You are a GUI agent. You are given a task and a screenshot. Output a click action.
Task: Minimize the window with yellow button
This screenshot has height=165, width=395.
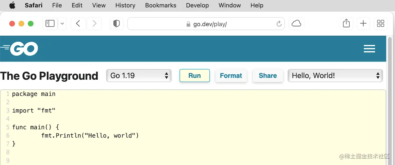click(x=21, y=24)
